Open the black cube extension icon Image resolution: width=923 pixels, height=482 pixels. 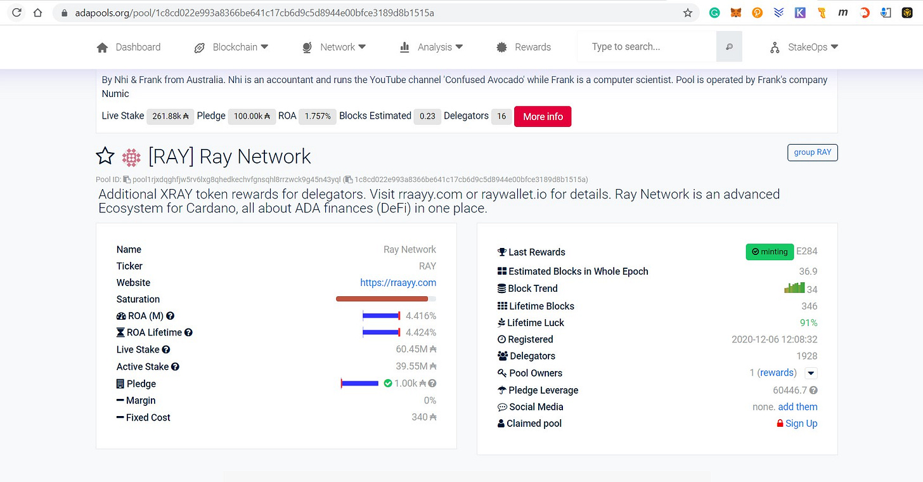tap(907, 13)
